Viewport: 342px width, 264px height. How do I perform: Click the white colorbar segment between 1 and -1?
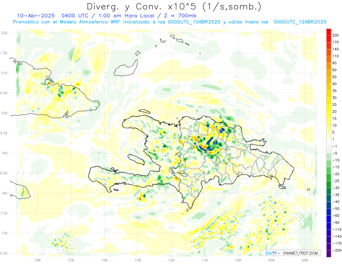(329, 143)
